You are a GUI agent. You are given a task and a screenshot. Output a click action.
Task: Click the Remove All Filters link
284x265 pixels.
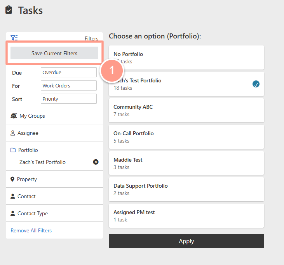click(x=31, y=230)
